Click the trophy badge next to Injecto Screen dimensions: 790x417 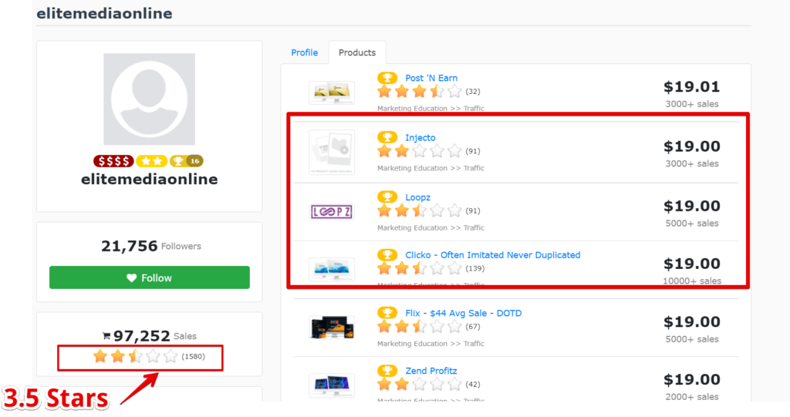(387, 137)
